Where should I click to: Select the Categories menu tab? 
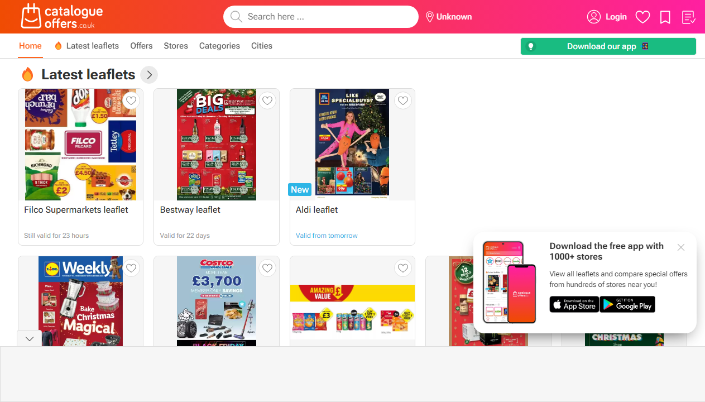point(219,46)
